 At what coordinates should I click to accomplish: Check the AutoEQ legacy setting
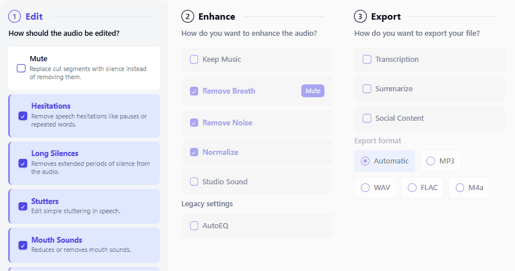194,225
